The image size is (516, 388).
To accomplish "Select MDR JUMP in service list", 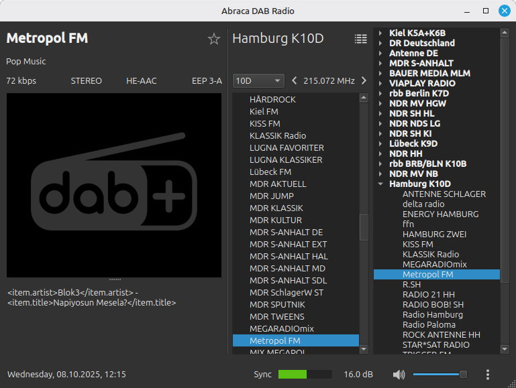I will click(x=271, y=196).
